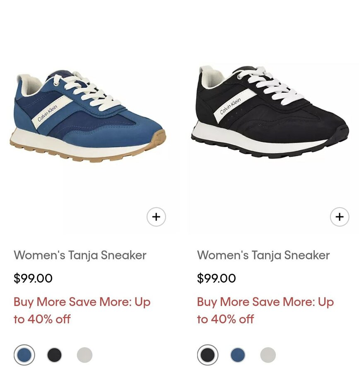Viewport: 359px width, 373px height.
Task: Select the black swatch under right sneaker
Action: pos(207,355)
